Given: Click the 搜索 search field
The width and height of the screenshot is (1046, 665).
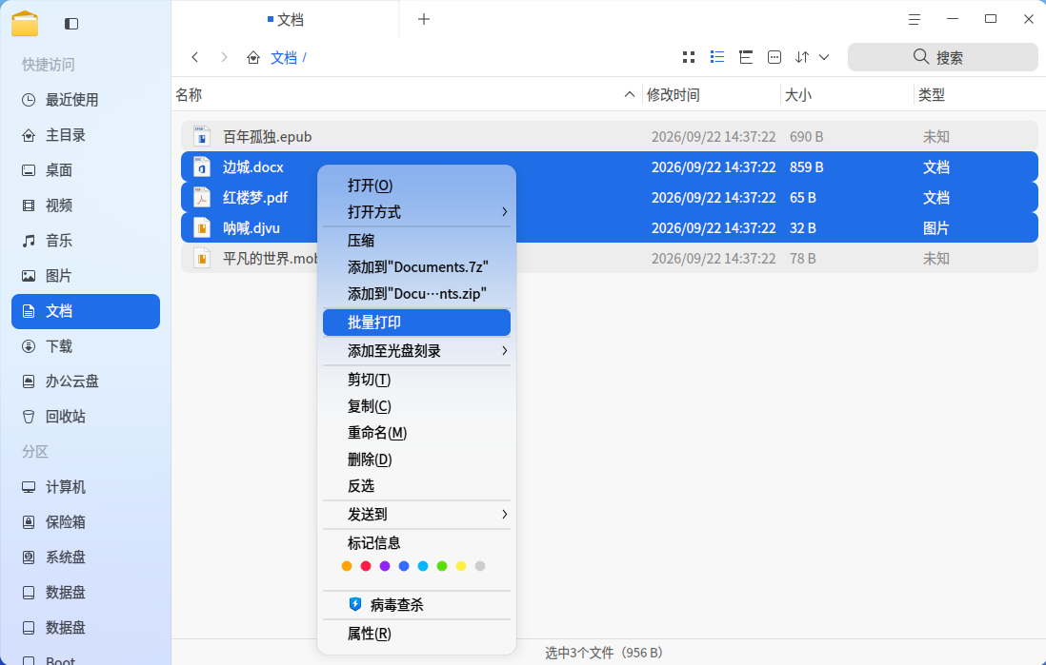Looking at the screenshot, I should coord(942,57).
